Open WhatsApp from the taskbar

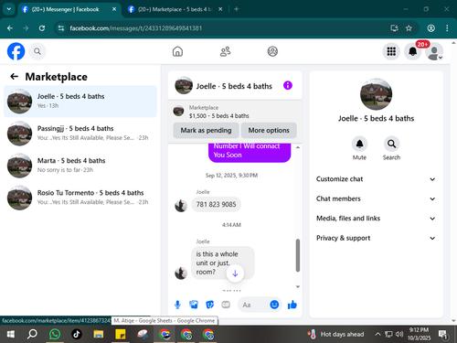coord(55,335)
